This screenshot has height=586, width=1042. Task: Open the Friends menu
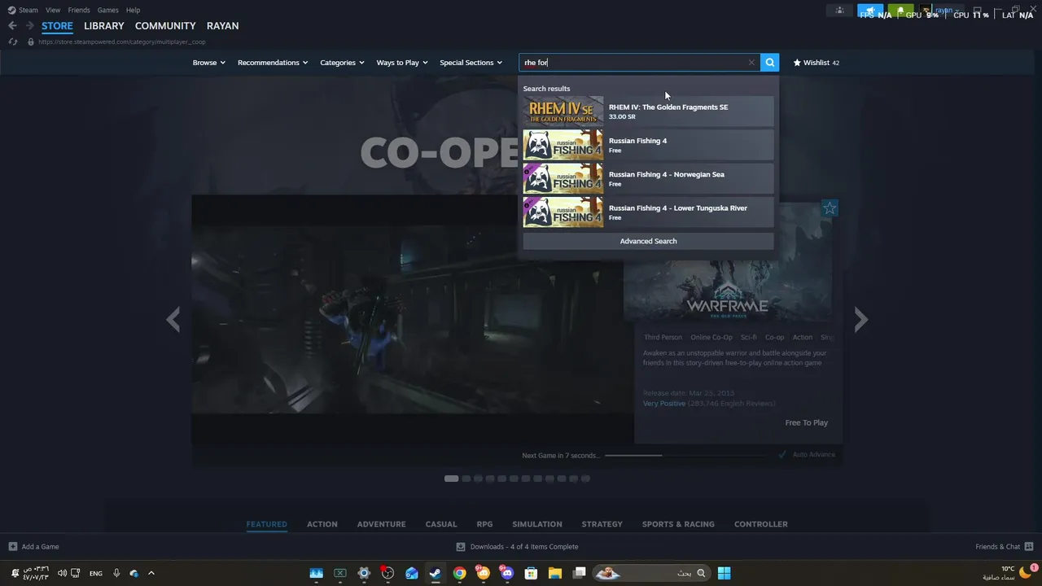coord(79,10)
